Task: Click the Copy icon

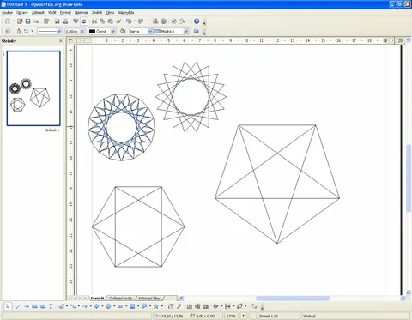Action: pos(102,21)
